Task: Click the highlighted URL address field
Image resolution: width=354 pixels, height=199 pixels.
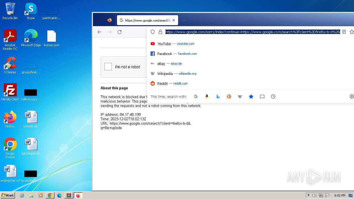Action: point(253,32)
